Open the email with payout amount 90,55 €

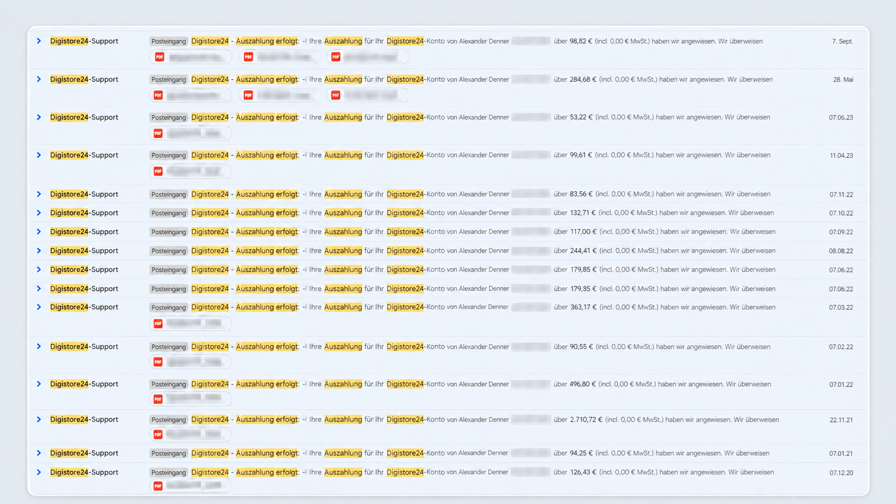point(448,355)
